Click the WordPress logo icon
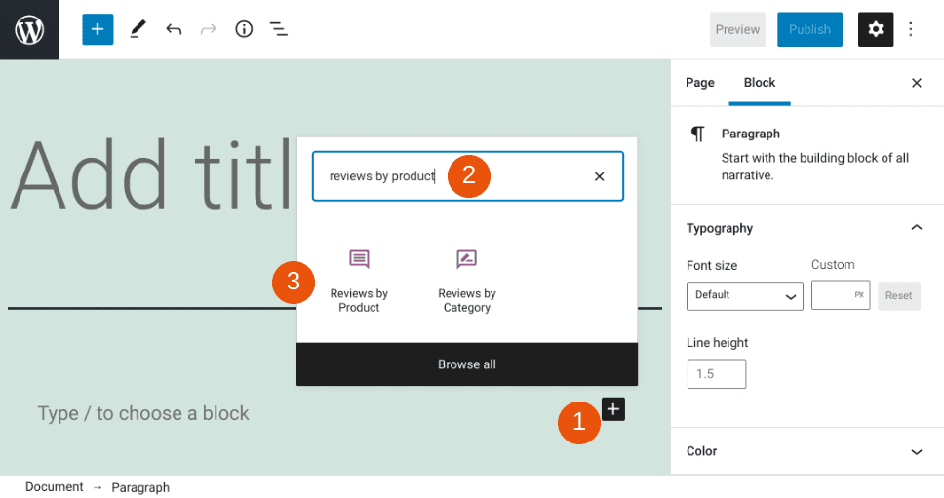The image size is (944, 498). pyautogui.click(x=29, y=29)
